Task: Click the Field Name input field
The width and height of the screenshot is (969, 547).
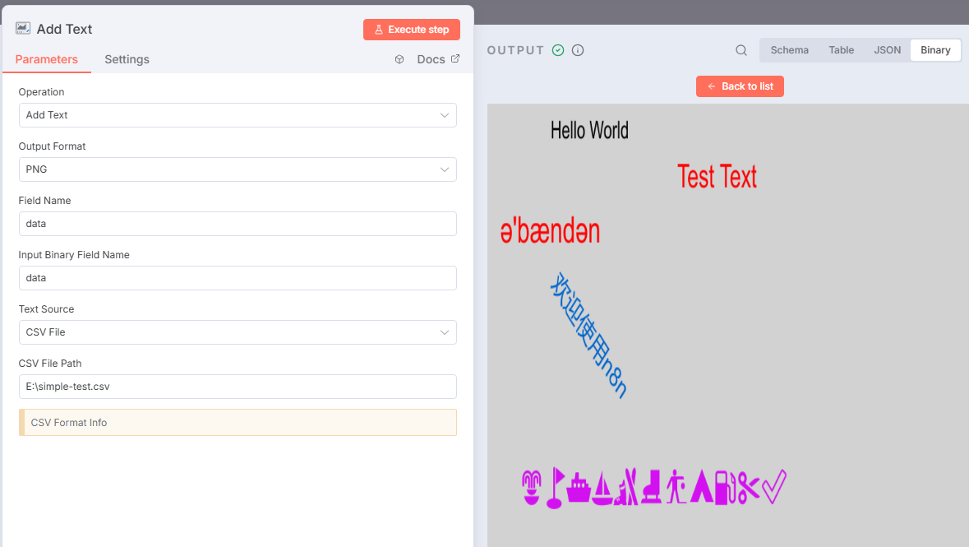Action: click(238, 224)
